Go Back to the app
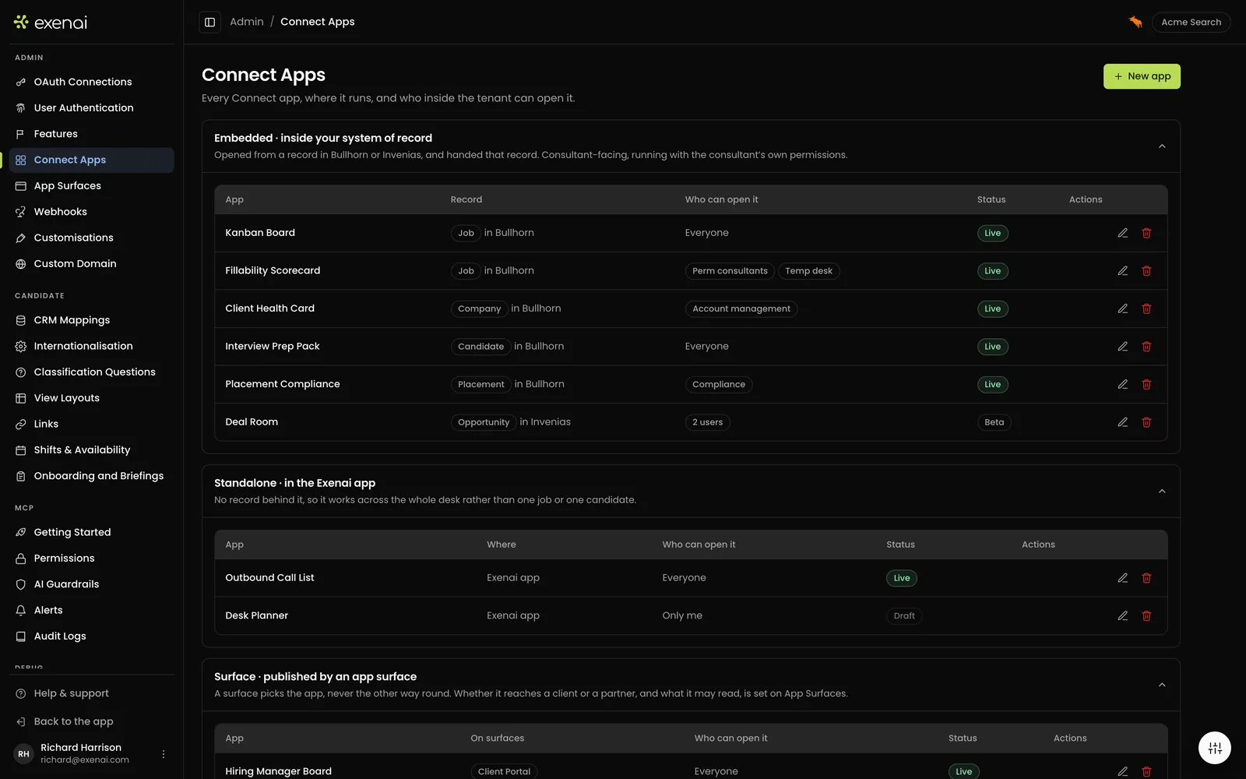Screen dimensions: 1246x779 pyautogui.click(x=92, y=721)
